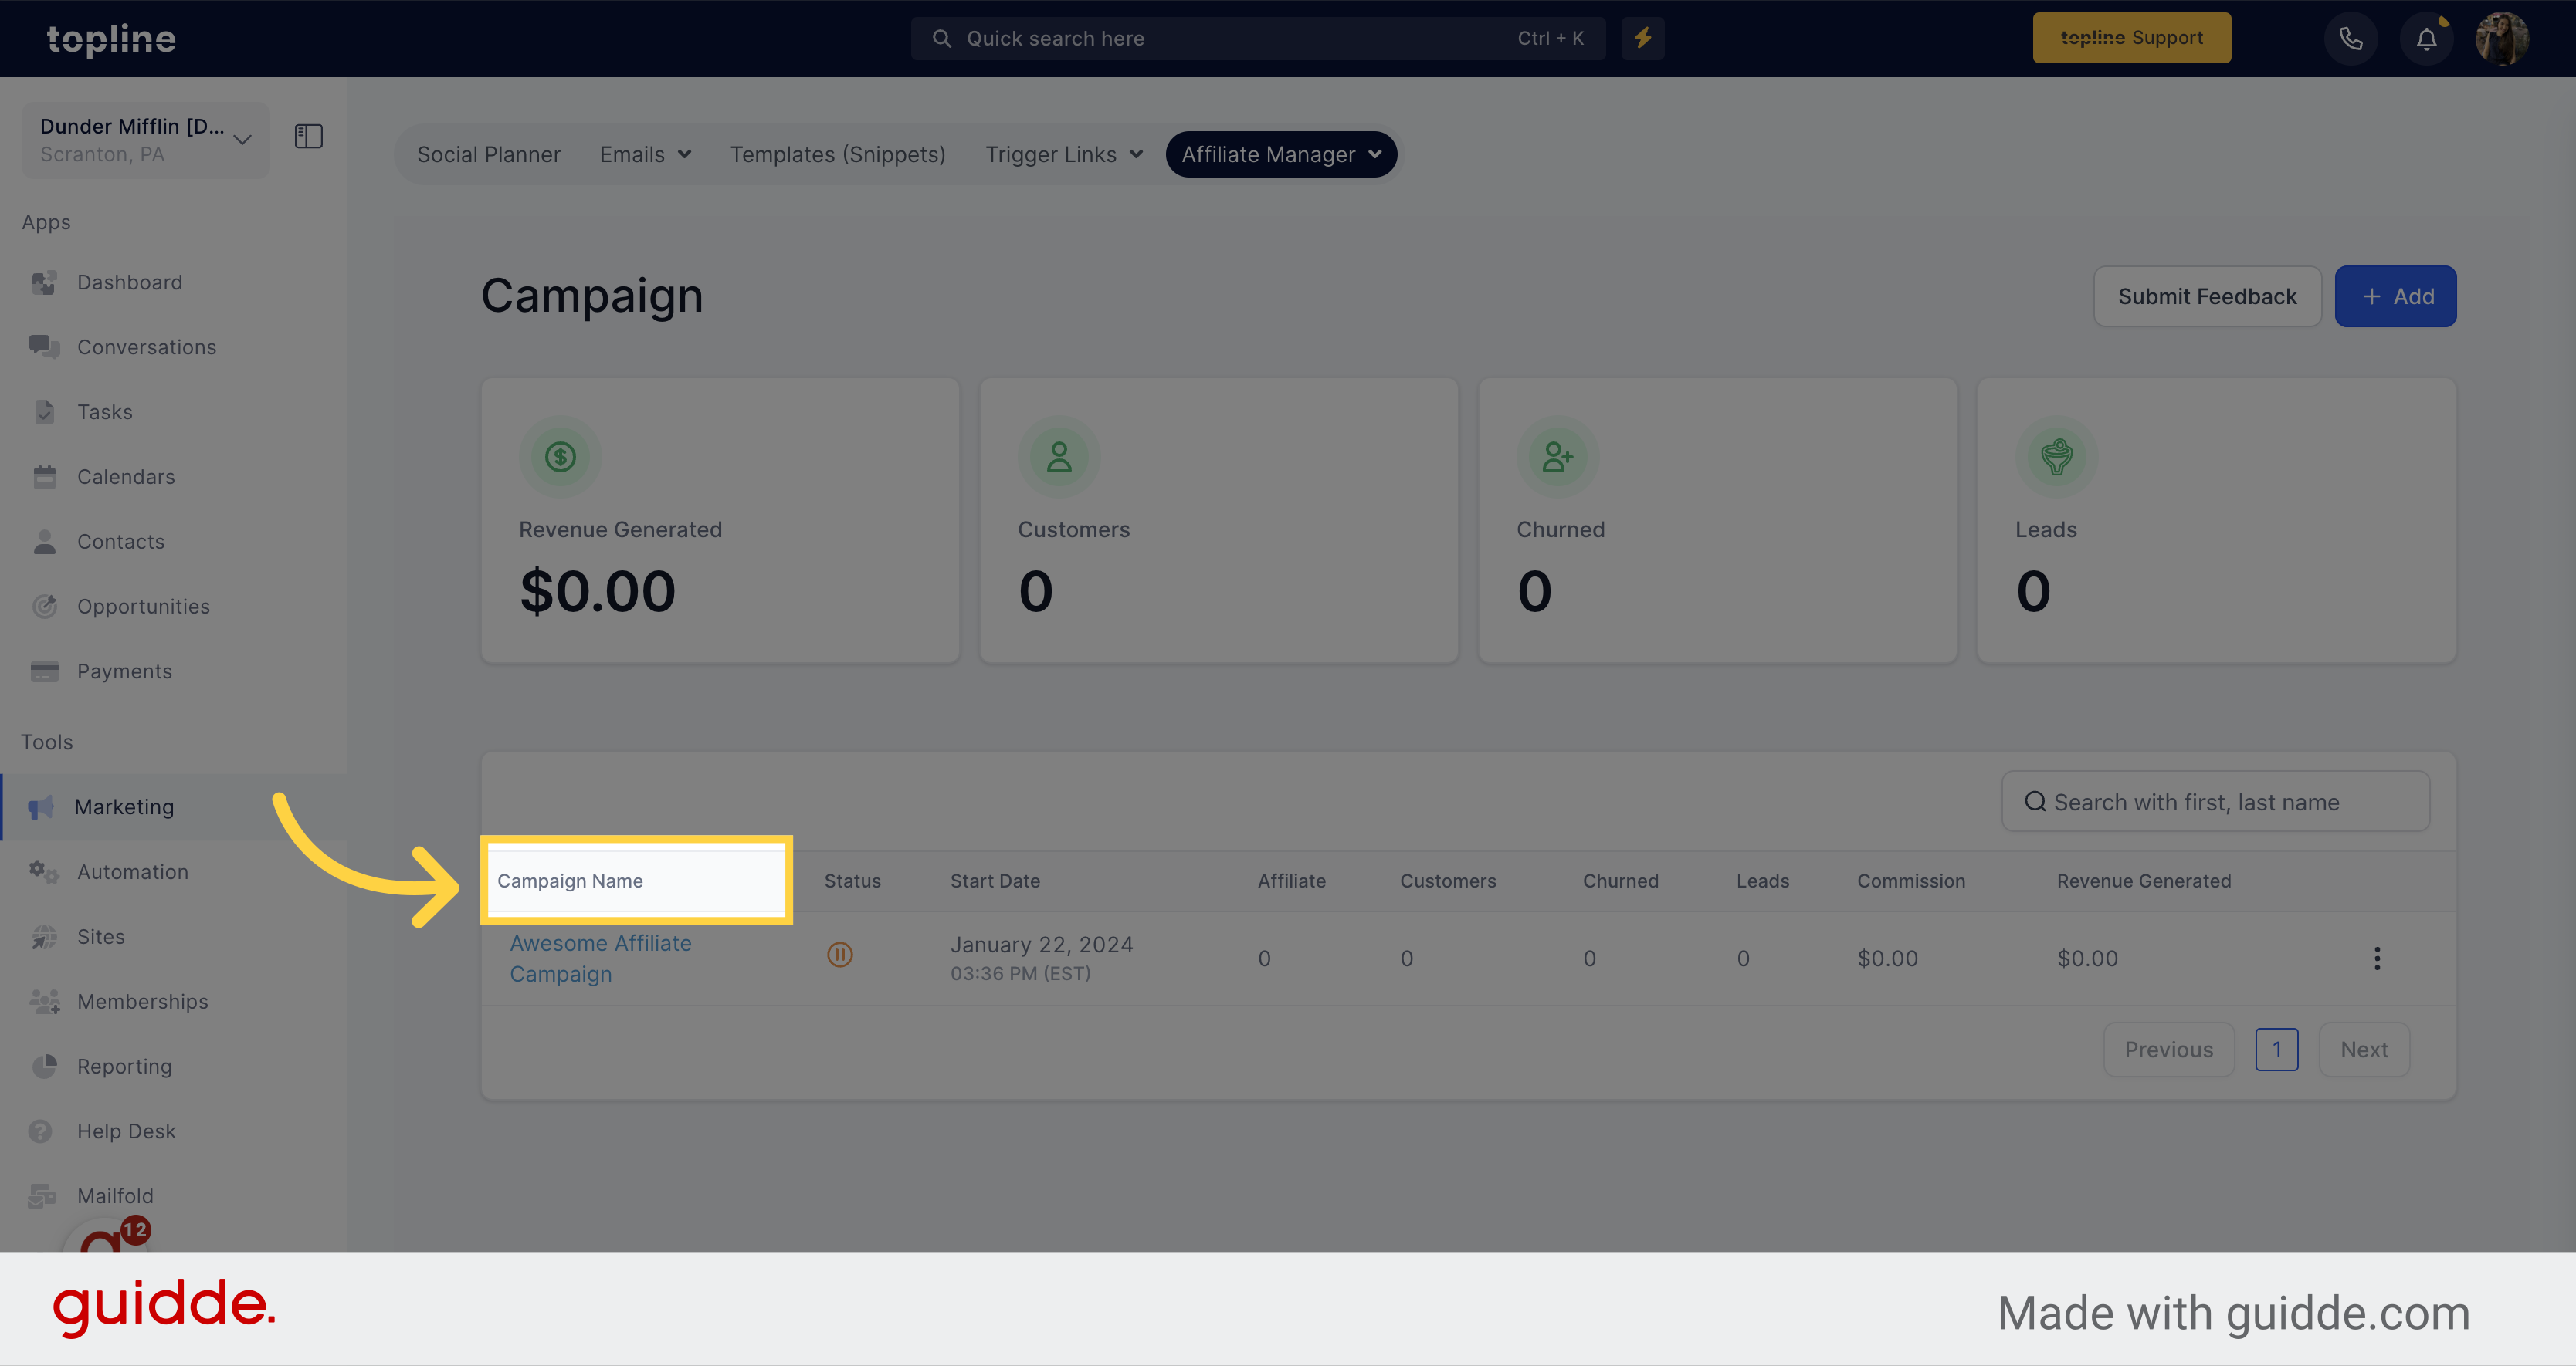2576x1366 pixels.
Task: Expand the Dunder Mifflin account switcher
Action: (x=146, y=140)
